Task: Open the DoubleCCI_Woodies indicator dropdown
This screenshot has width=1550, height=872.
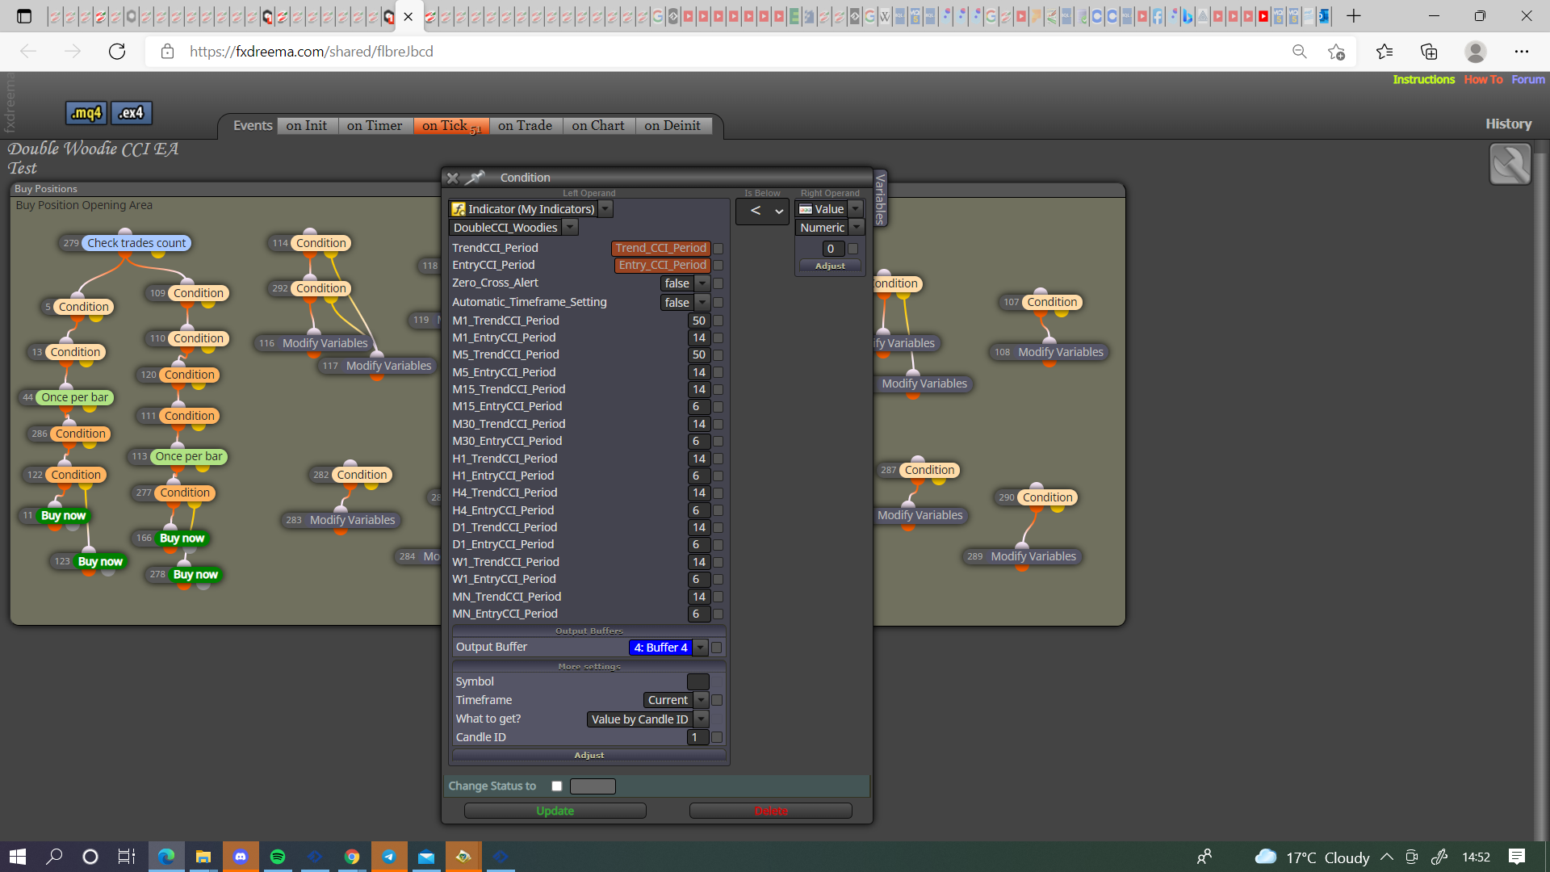Action: click(x=570, y=228)
